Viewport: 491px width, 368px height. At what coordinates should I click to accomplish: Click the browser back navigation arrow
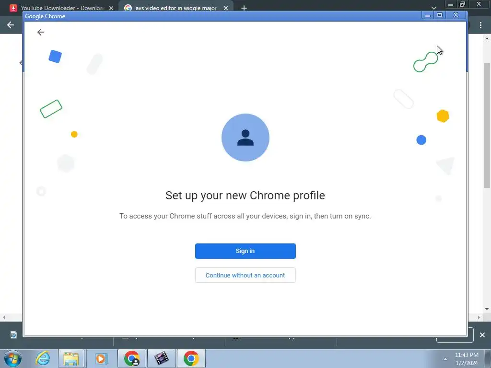[11, 25]
